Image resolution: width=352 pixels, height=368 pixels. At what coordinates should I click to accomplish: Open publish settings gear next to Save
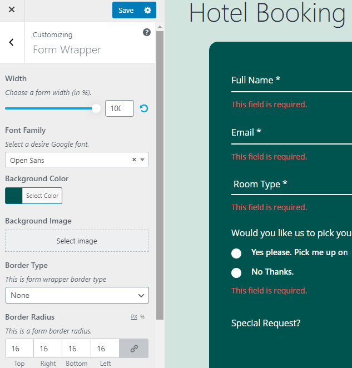pos(148,10)
